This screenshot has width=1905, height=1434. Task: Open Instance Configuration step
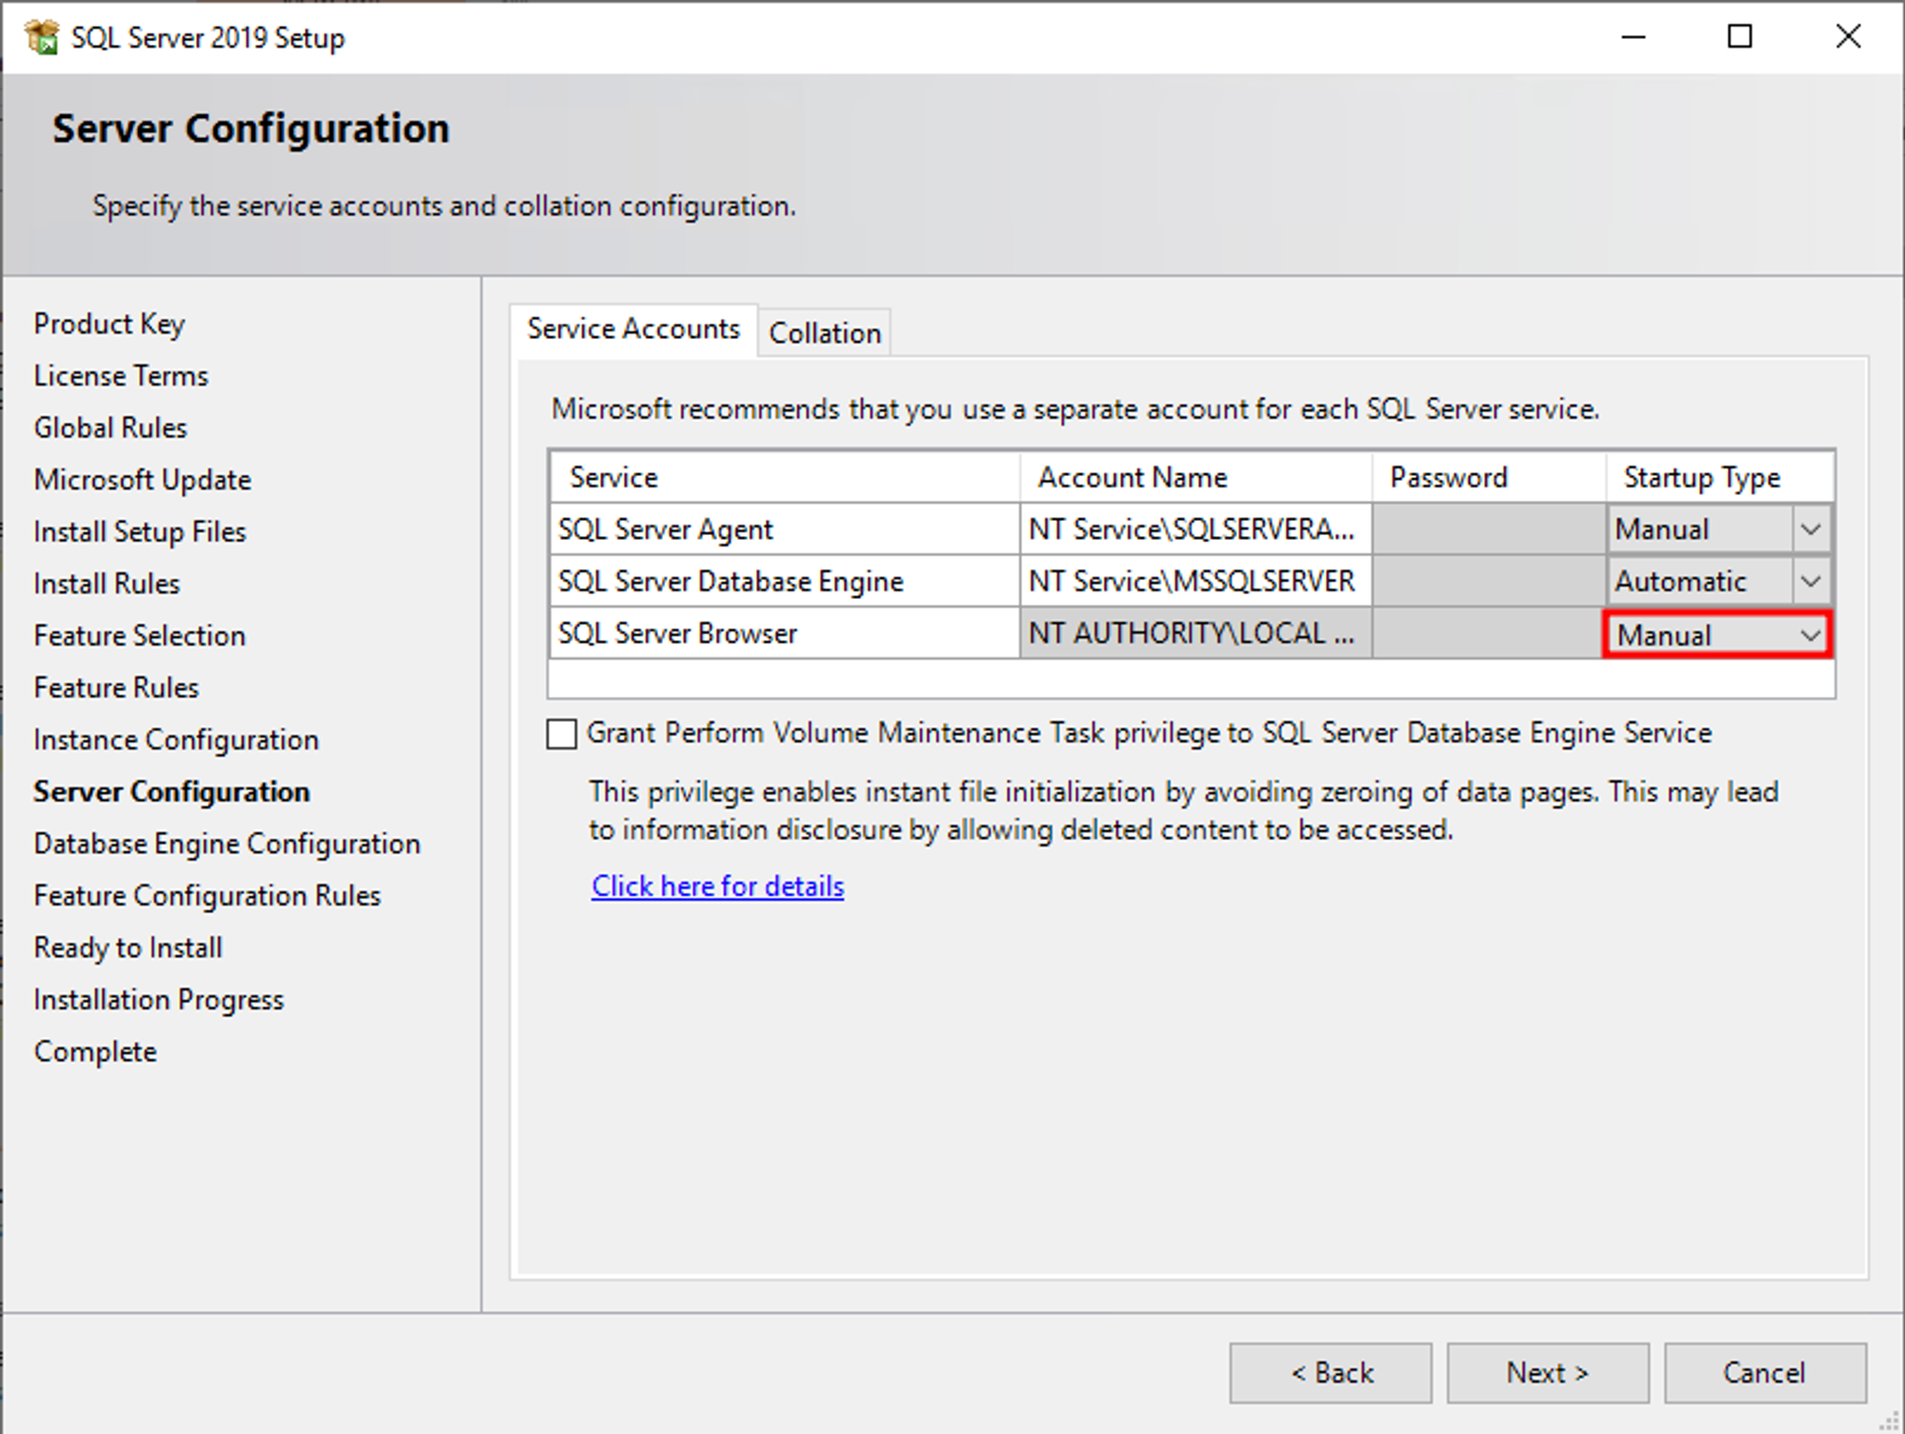pos(175,739)
